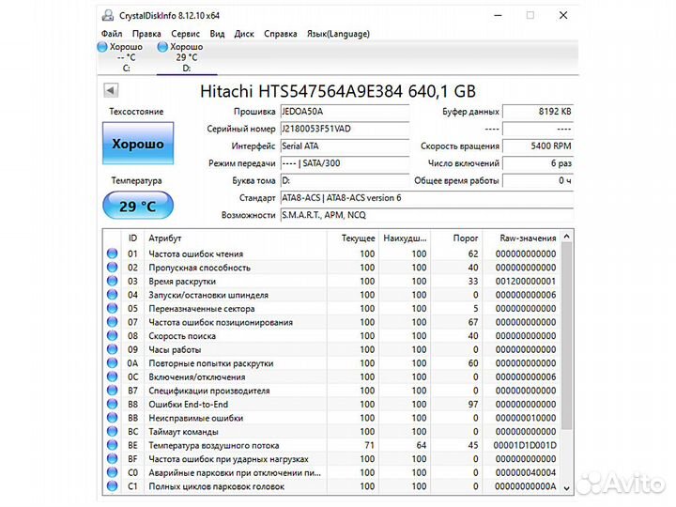Click the 29 °C temperature indicator

point(138,206)
